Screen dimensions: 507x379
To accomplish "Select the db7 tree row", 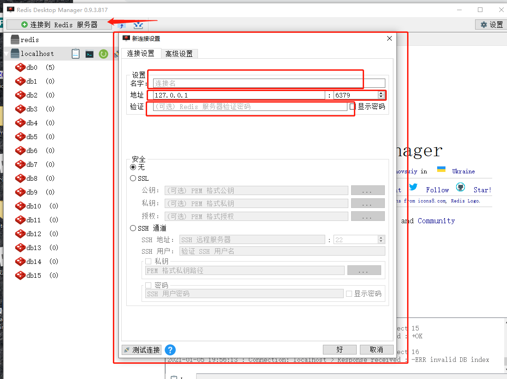I will coord(58,165).
